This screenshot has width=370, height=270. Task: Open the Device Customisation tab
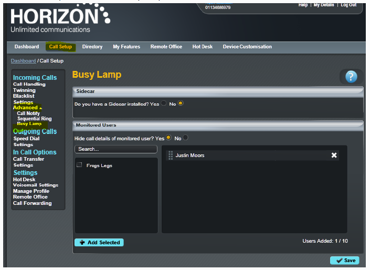pos(247,47)
